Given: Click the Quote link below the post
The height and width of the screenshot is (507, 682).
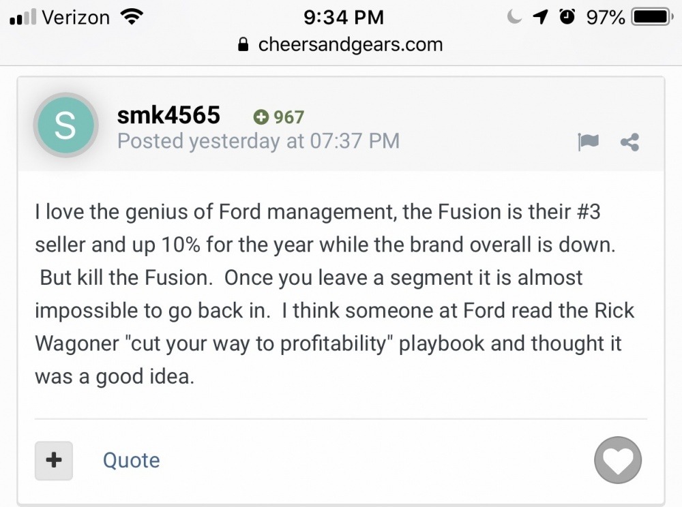Looking at the screenshot, I should click(x=132, y=460).
